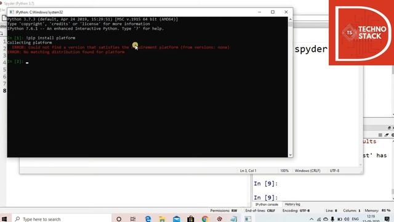
Task: Switch to the IPython console tab in Spyder
Action: [267, 204]
